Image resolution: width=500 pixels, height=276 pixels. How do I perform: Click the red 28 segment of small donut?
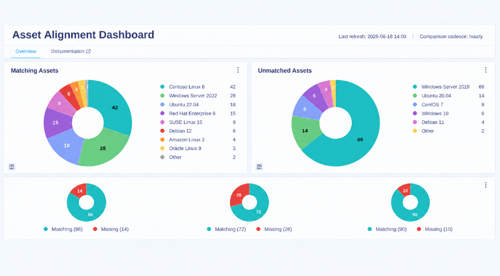point(239,195)
